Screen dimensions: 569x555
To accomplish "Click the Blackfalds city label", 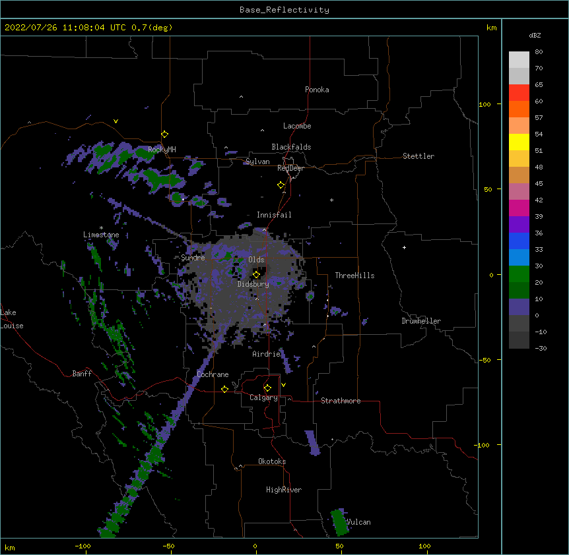I will tap(291, 147).
